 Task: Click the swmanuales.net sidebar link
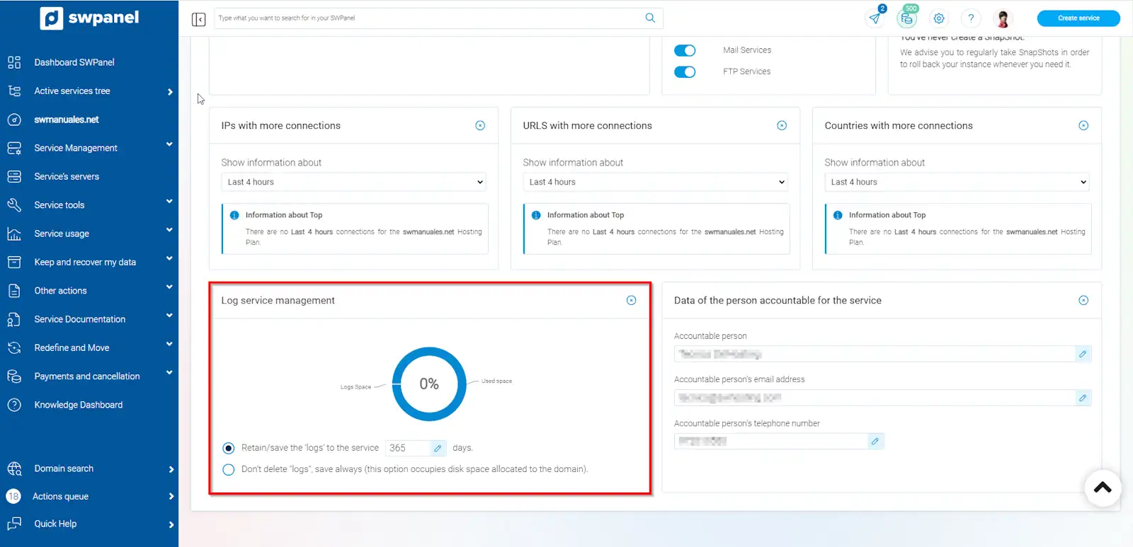(67, 120)
